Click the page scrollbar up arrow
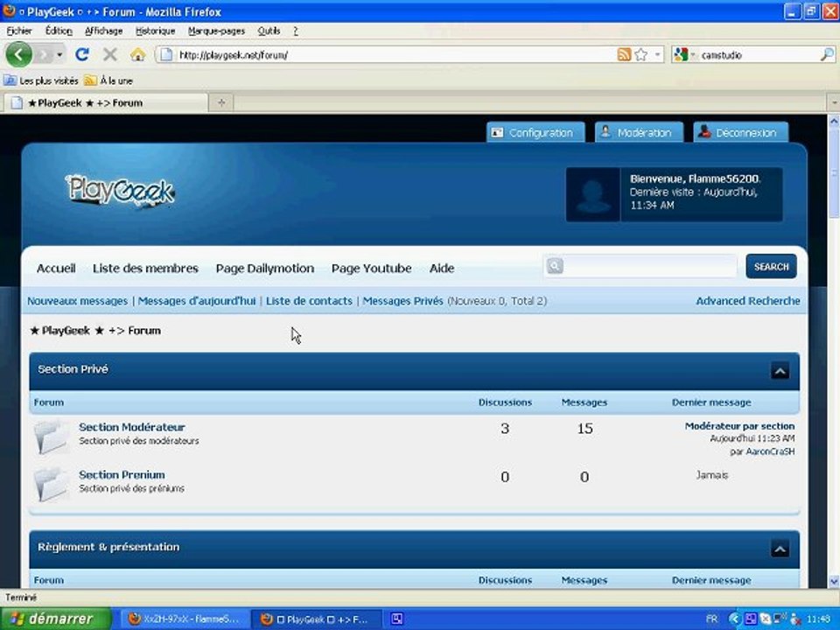Viewport: 840px width, 630px height. pos(834,122)
